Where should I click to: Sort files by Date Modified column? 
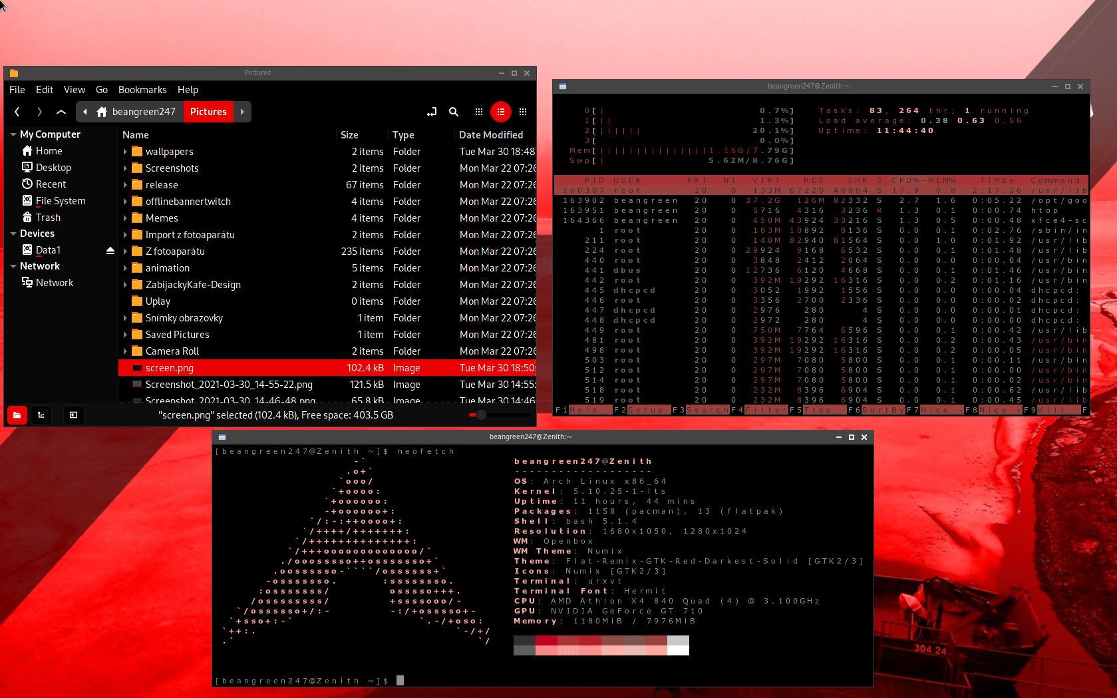point(491,135)
